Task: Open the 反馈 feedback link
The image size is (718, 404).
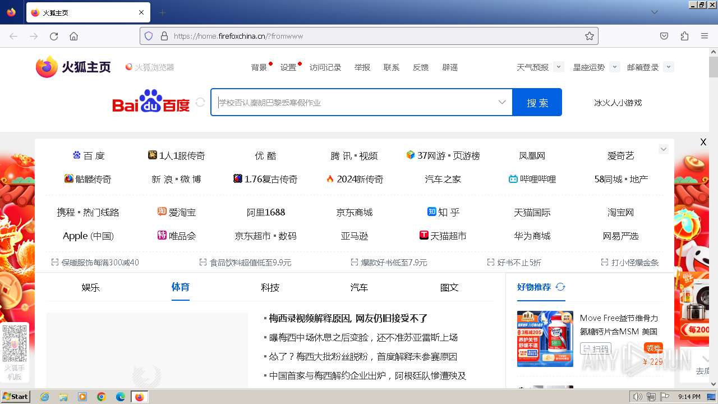Action: click(x=421, y=67)
